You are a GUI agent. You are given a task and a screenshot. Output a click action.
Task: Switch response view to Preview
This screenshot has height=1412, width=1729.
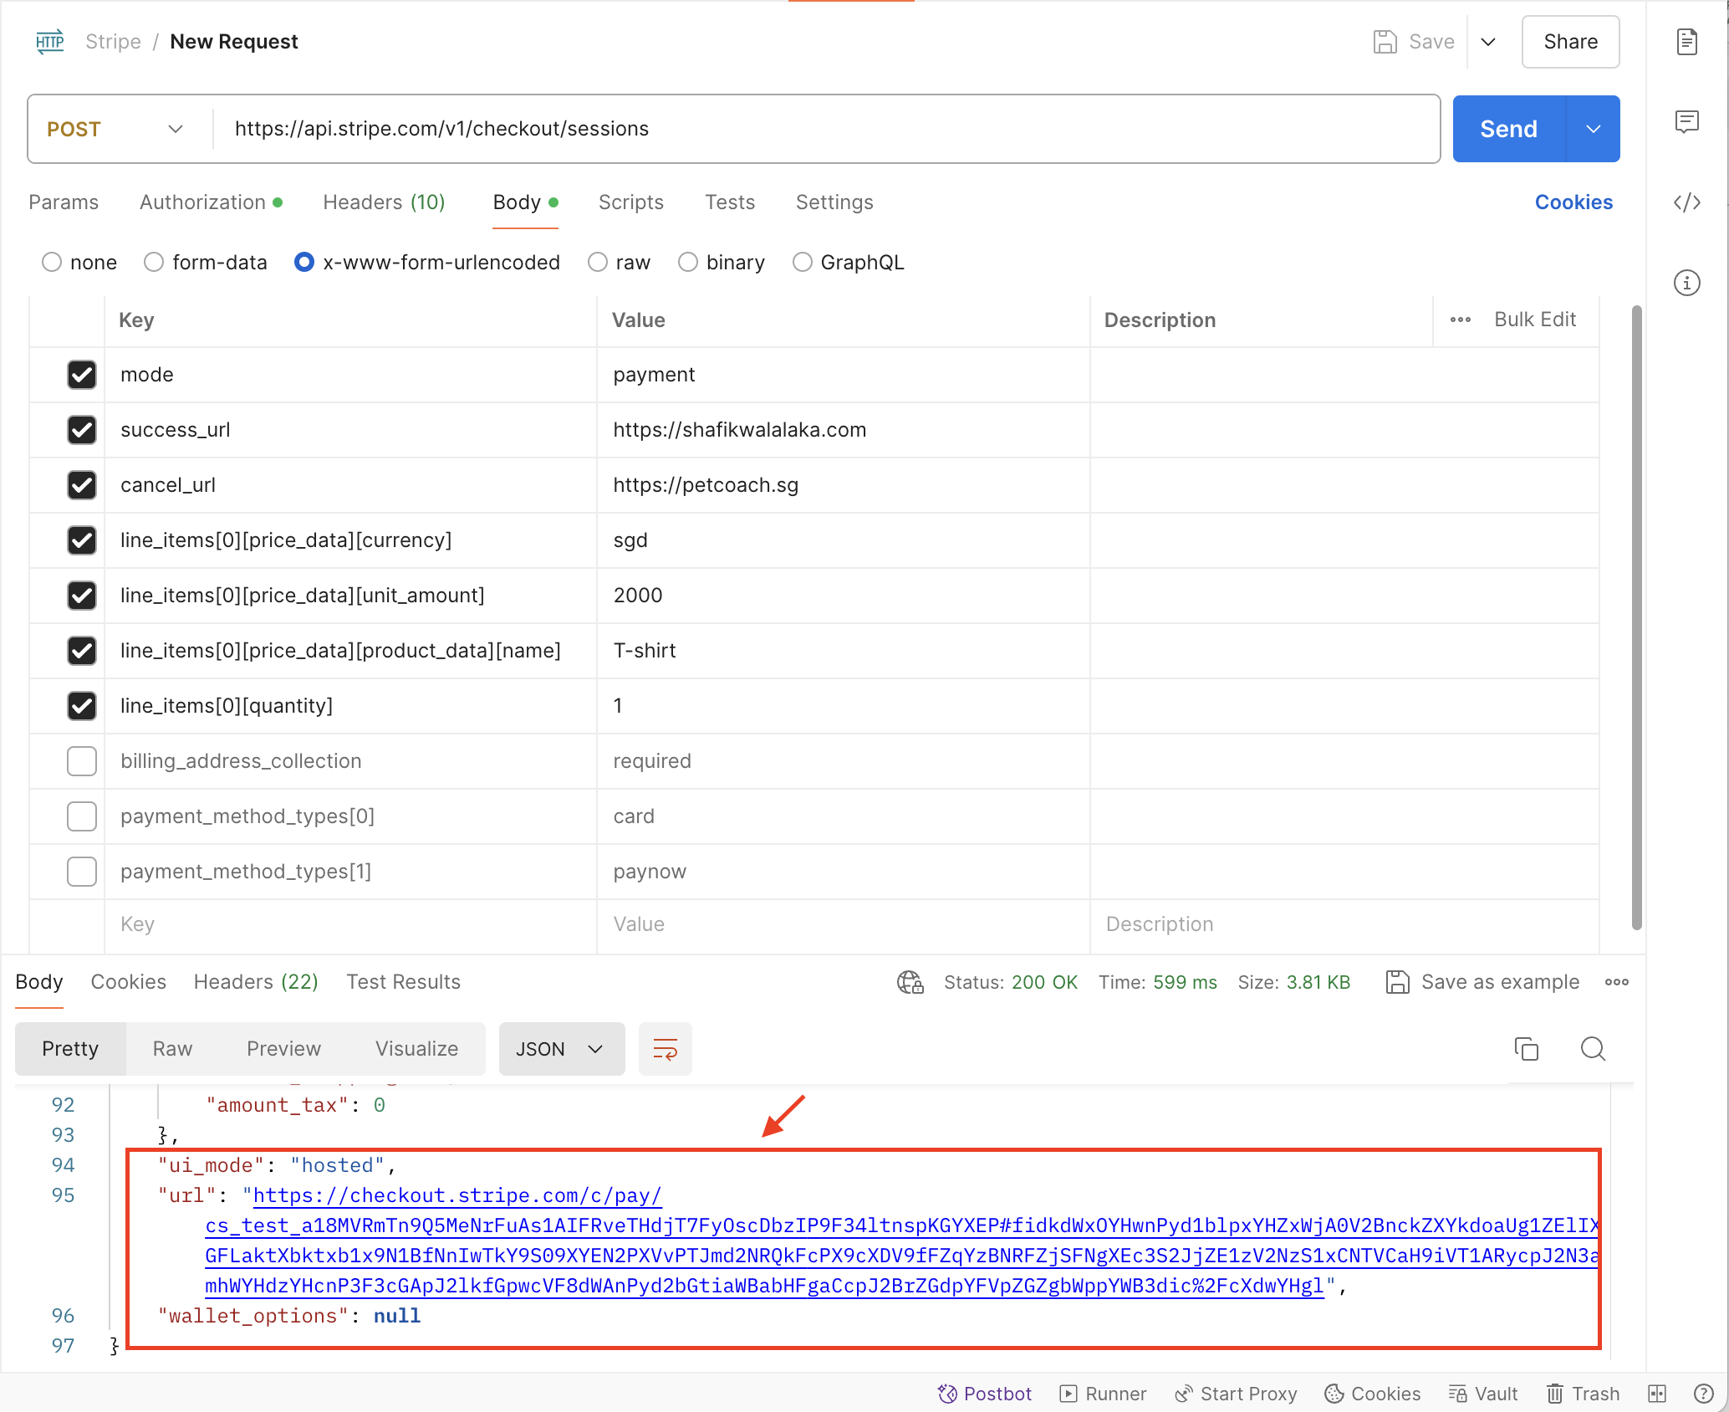[x=284, y=1049]
